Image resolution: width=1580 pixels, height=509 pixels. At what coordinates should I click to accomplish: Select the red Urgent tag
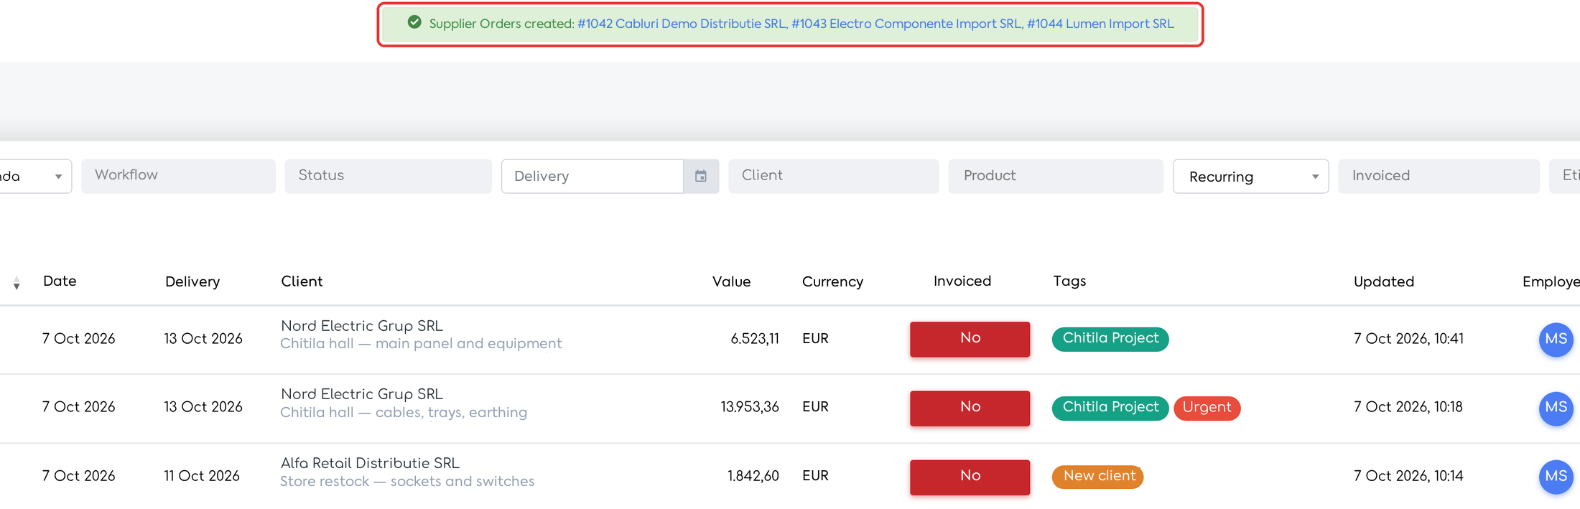pos(1207,408)
